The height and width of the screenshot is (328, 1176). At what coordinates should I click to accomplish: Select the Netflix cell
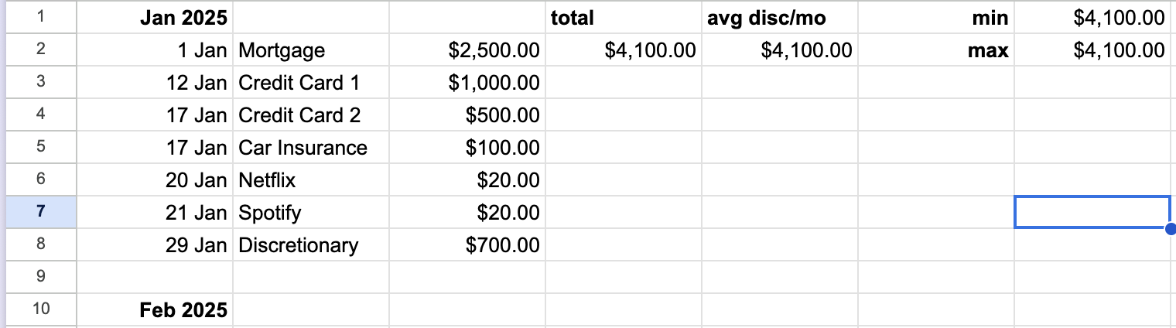click(311, 180)
